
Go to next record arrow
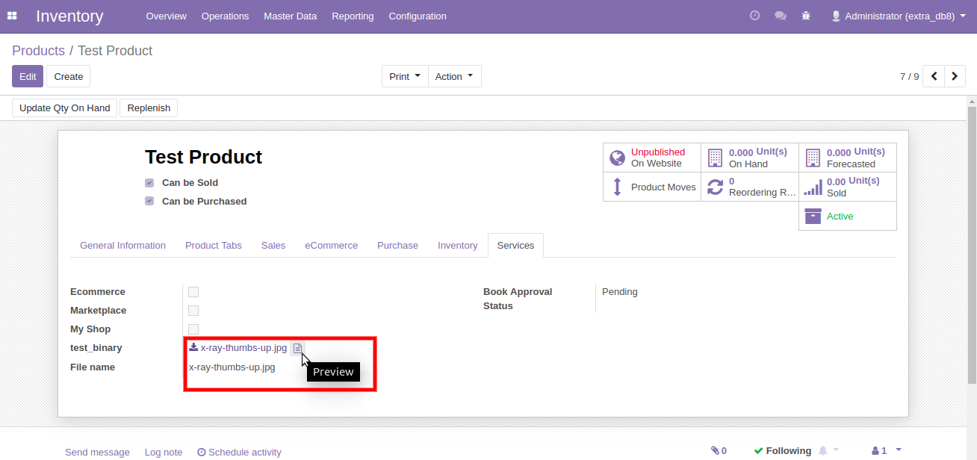(955, 76)
